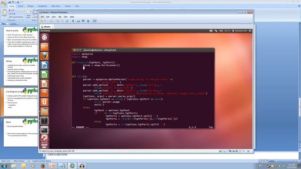Click Copy in PowerPoint Clipboard group
301x169 pixels.
point(12,14)
